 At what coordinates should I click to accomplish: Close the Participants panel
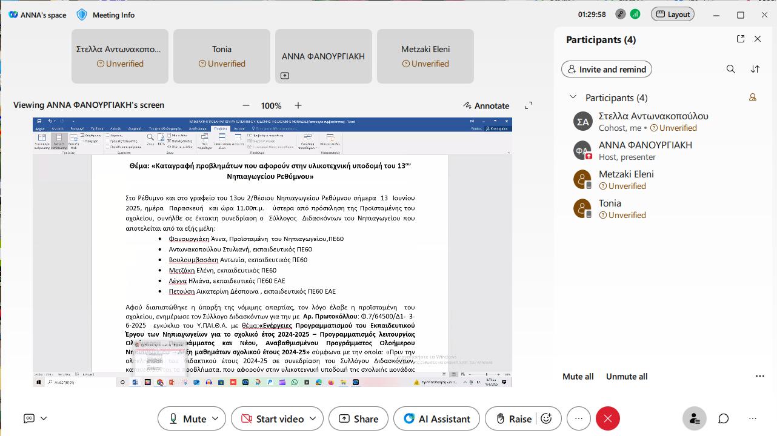(758, 39)
